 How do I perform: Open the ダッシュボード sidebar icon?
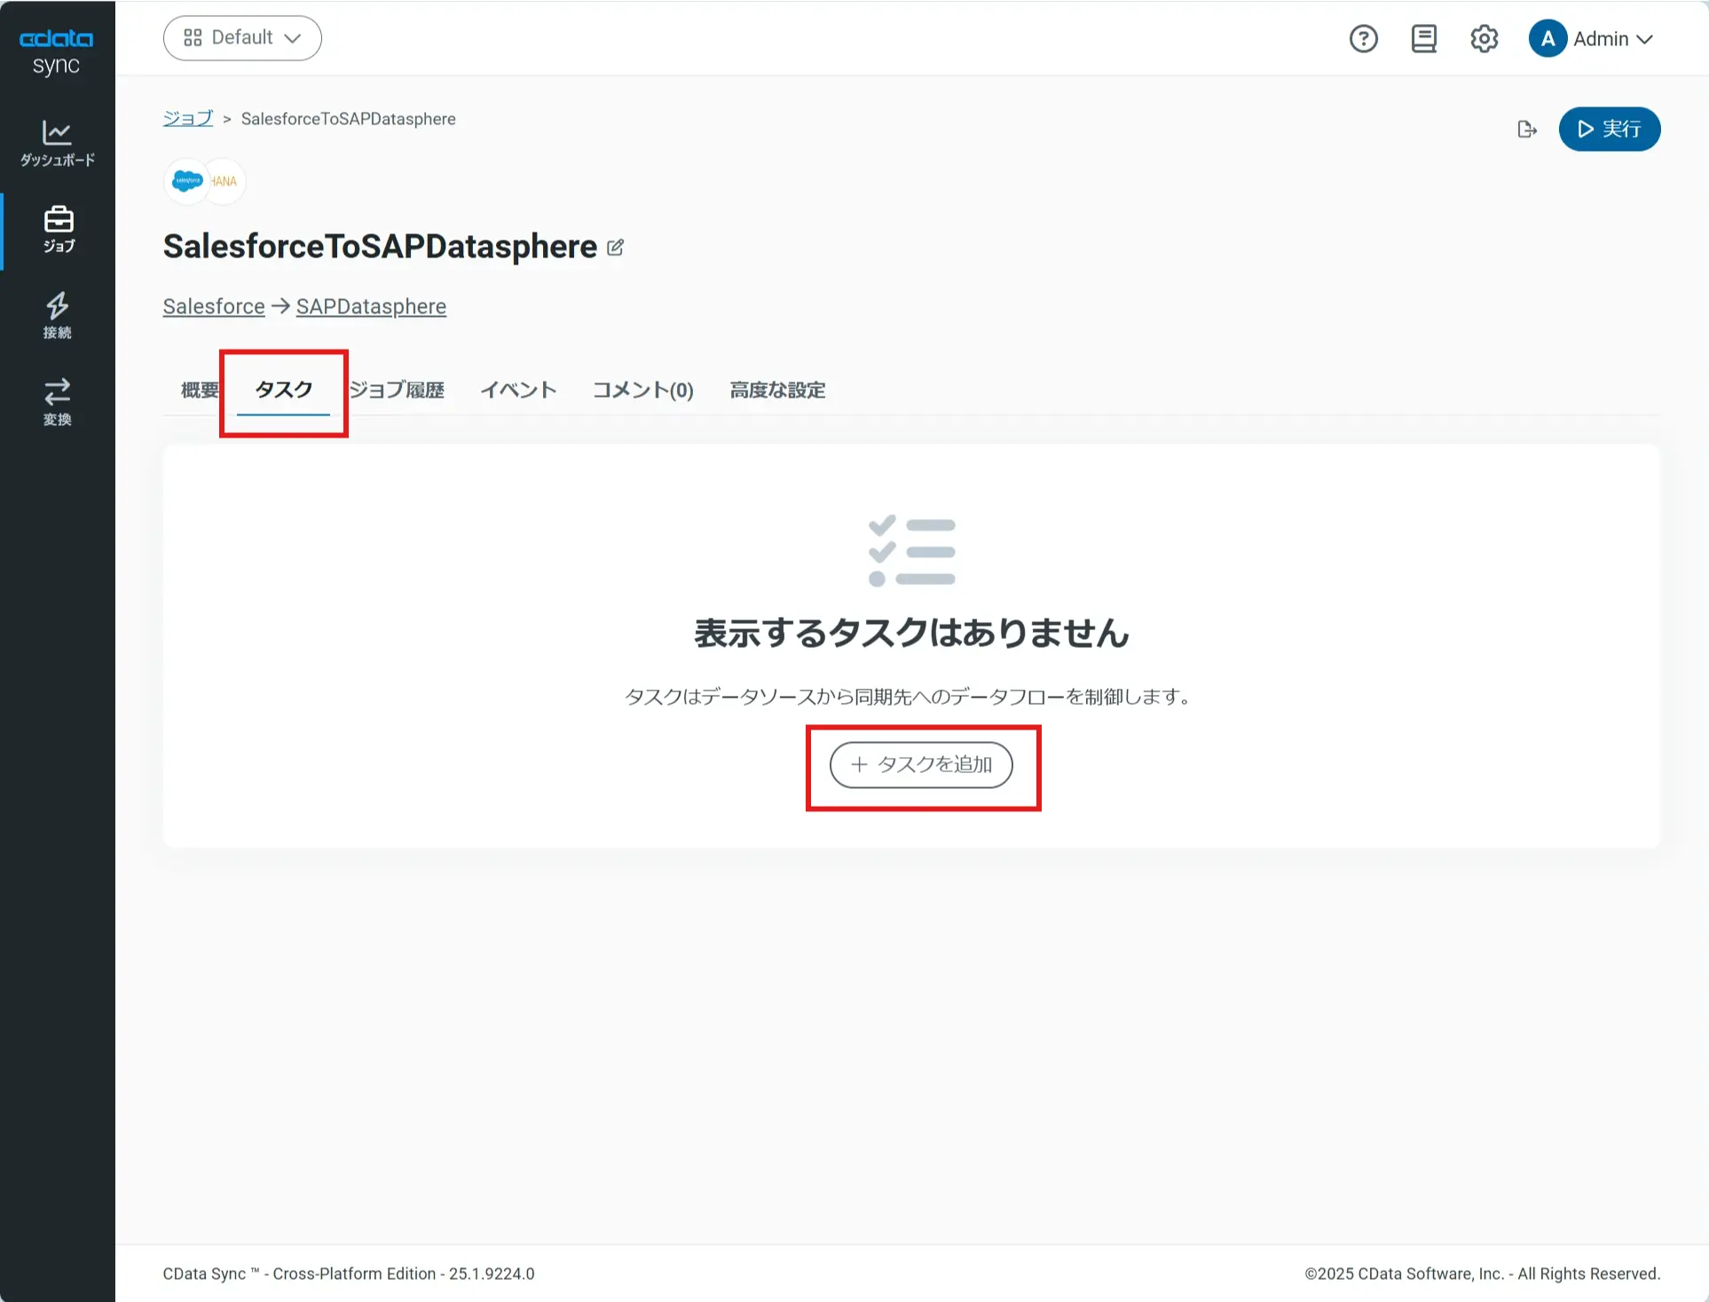pos(57,143)
